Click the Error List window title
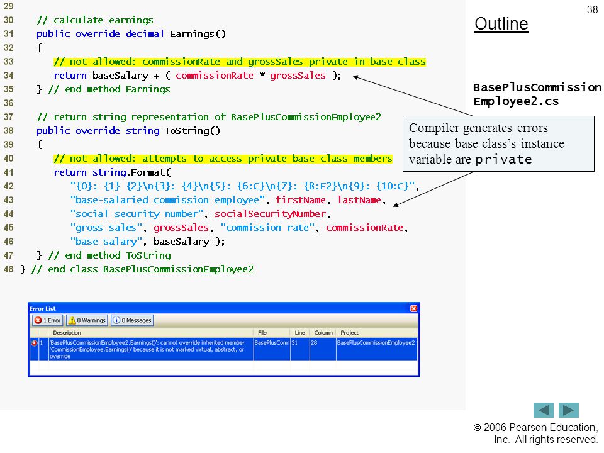This screenshot has width=604, height=453. 42,309
